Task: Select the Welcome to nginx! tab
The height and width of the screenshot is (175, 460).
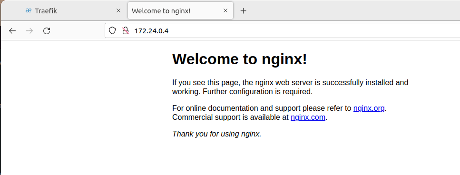Action: pyautogui.click(x=180, y=11)
